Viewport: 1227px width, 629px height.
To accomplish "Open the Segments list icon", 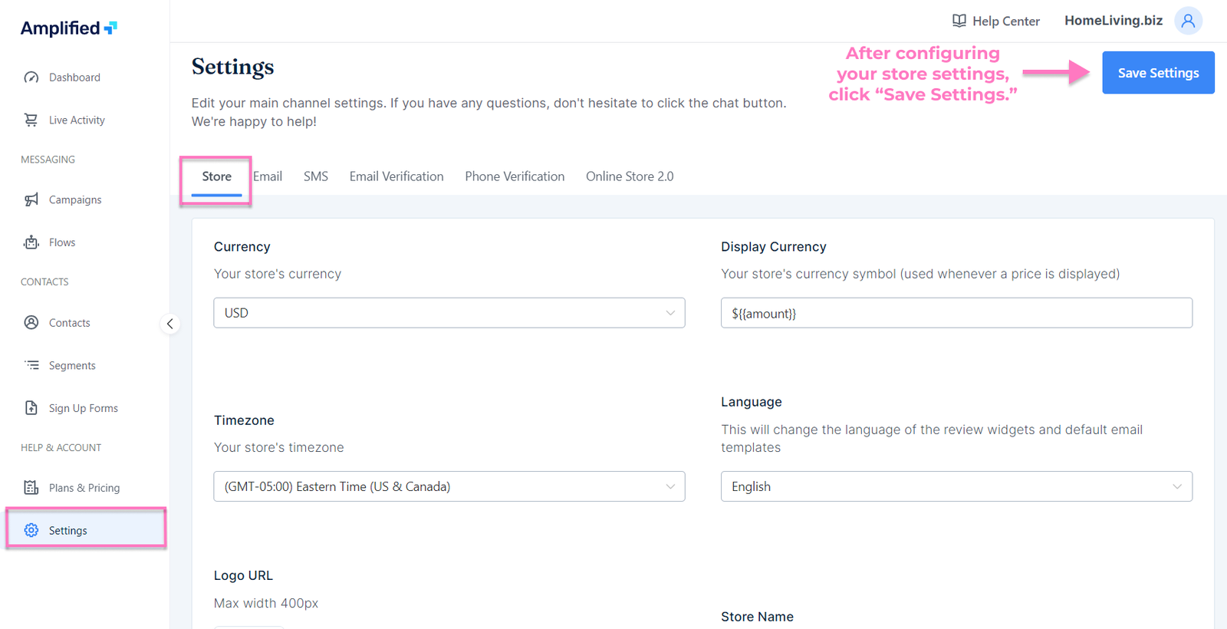I will tap(31, 365).
